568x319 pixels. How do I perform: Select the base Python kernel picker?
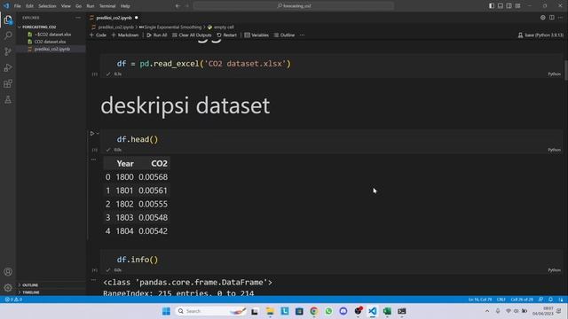pyautogui.click(x=540, y=35)
